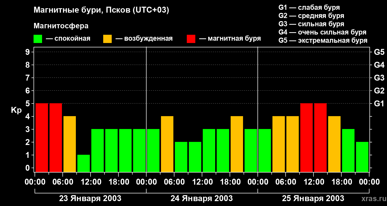
Task: Click the 'G4 — очень сильная буря' legend line
Action: click(x=322, y=32)
